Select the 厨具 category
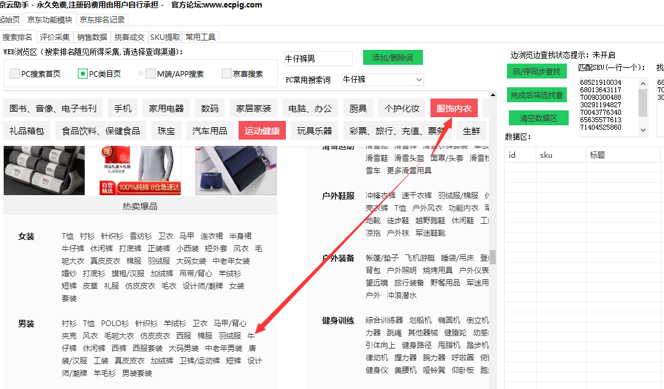Screen dimensions: 664x389 coord(358,108)
